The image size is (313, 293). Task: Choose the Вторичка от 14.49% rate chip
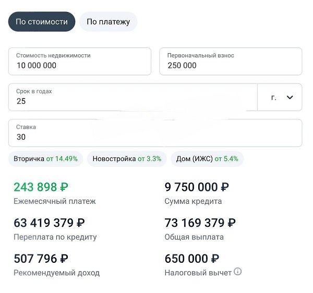45,159
